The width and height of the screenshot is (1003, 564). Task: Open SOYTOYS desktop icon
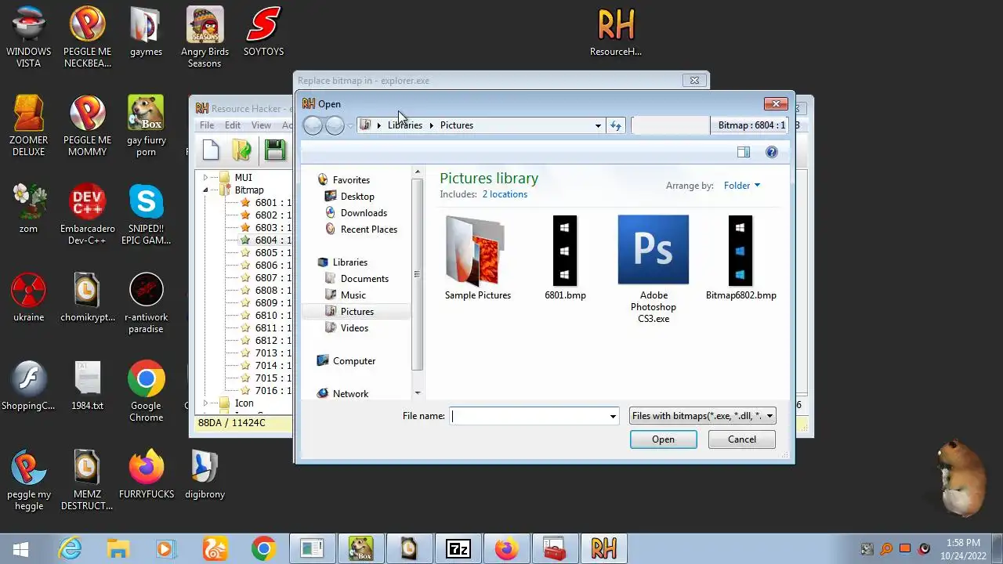263,33
